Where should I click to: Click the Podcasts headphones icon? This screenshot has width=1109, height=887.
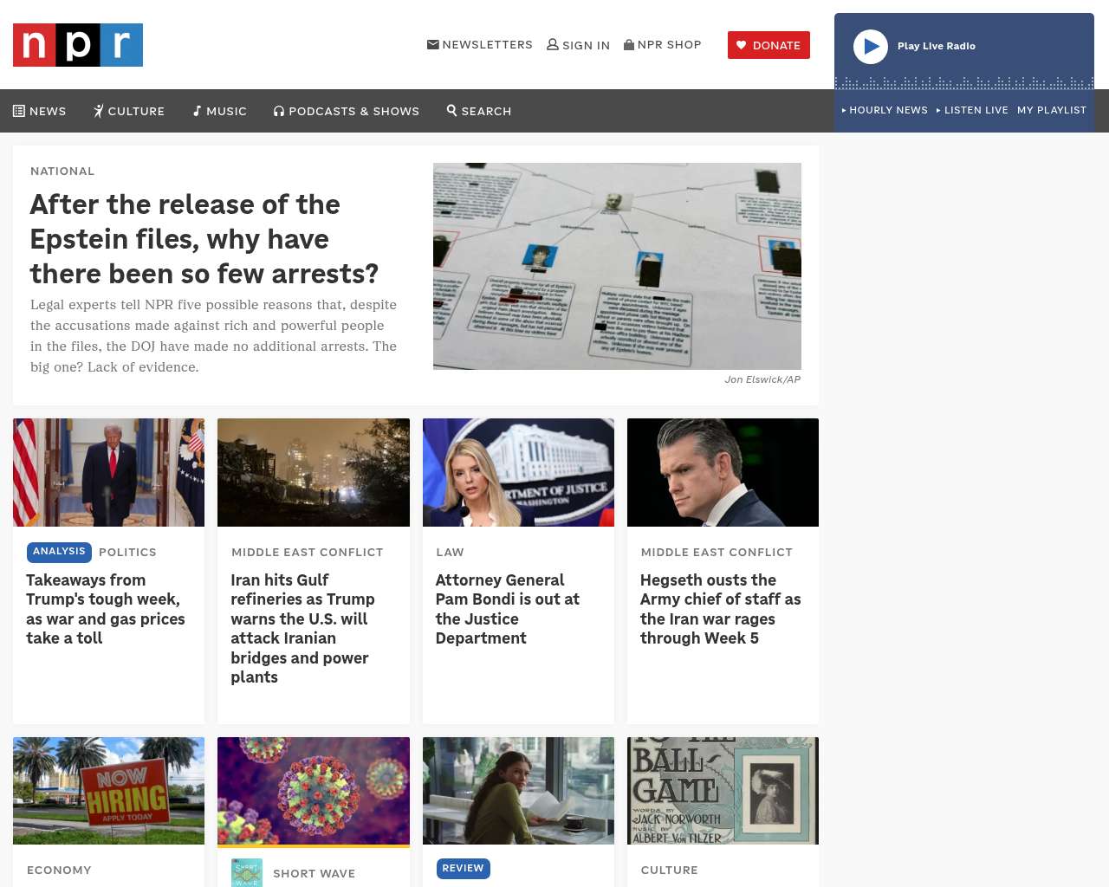pyautogui.click(x=279, y=111)
